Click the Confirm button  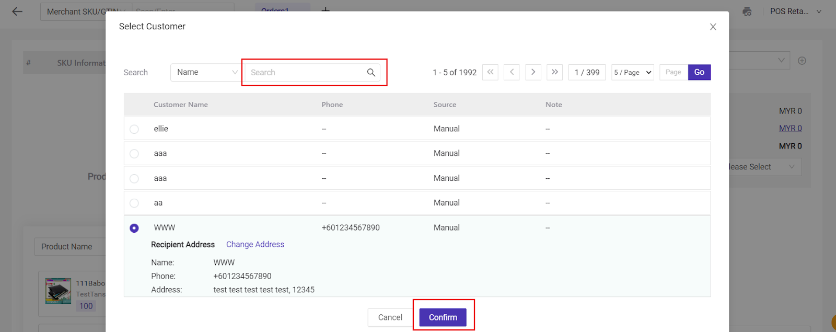coord(443,317)
